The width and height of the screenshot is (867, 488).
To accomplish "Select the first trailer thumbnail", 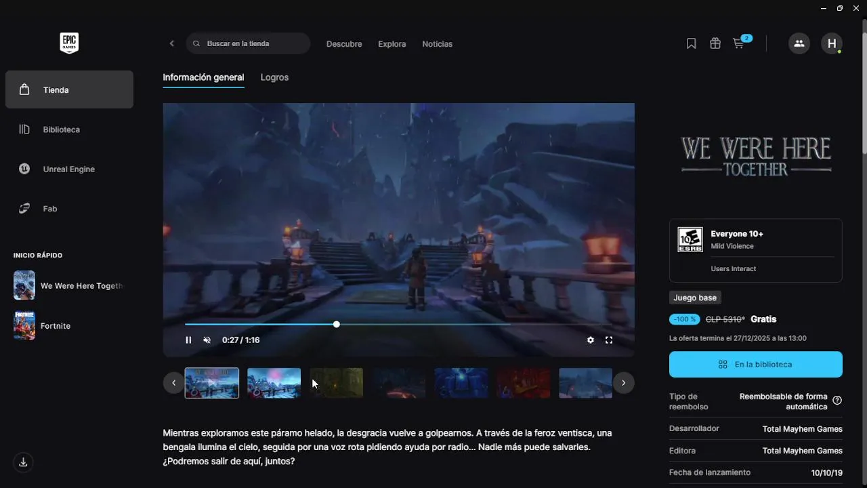I will click(x=212, y=383).
